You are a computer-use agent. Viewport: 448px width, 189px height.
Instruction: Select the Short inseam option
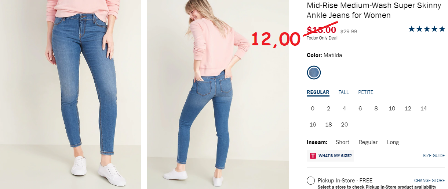342,142
